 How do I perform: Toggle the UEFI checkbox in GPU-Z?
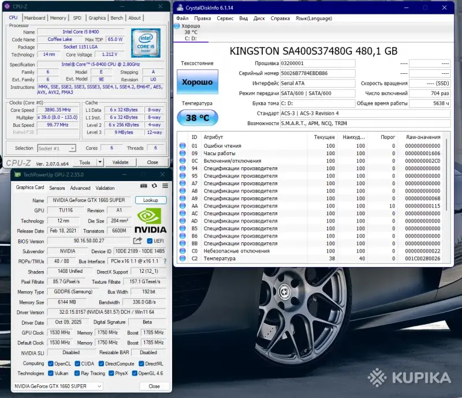(150, 241)
